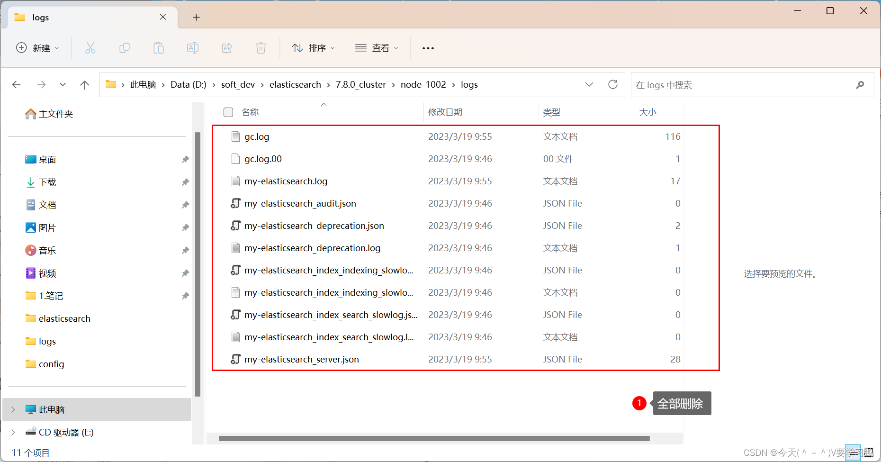Select the Copy icon in the toolbar
The height and width of the screenshot is (462, 881).
click(125, 47)
